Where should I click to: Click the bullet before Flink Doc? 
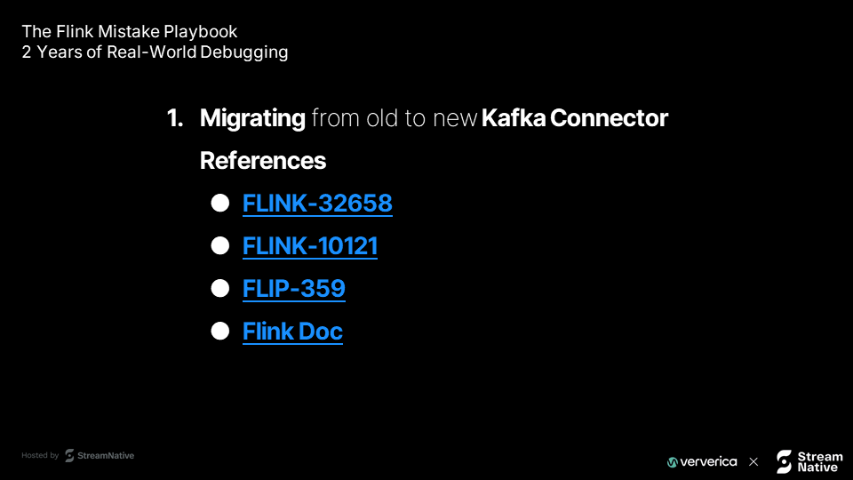(220, 331)
